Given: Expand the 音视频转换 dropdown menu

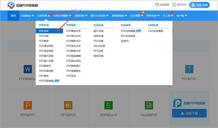Looking at the screenshot, I should 119,16.
